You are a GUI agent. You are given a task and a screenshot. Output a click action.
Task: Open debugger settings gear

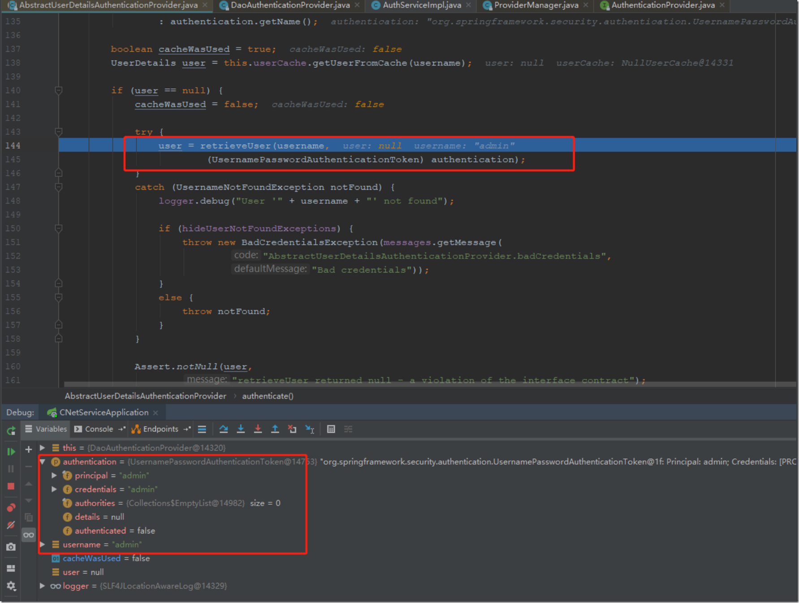[x=11, y=586]
